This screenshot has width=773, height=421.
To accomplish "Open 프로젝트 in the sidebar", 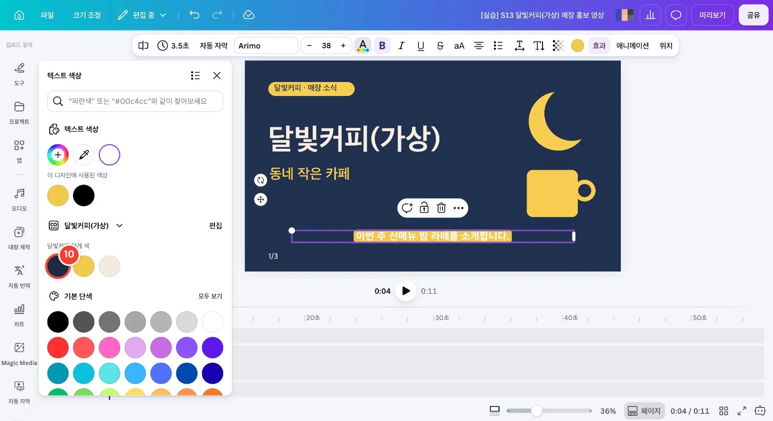I will (x=19, y=112).
